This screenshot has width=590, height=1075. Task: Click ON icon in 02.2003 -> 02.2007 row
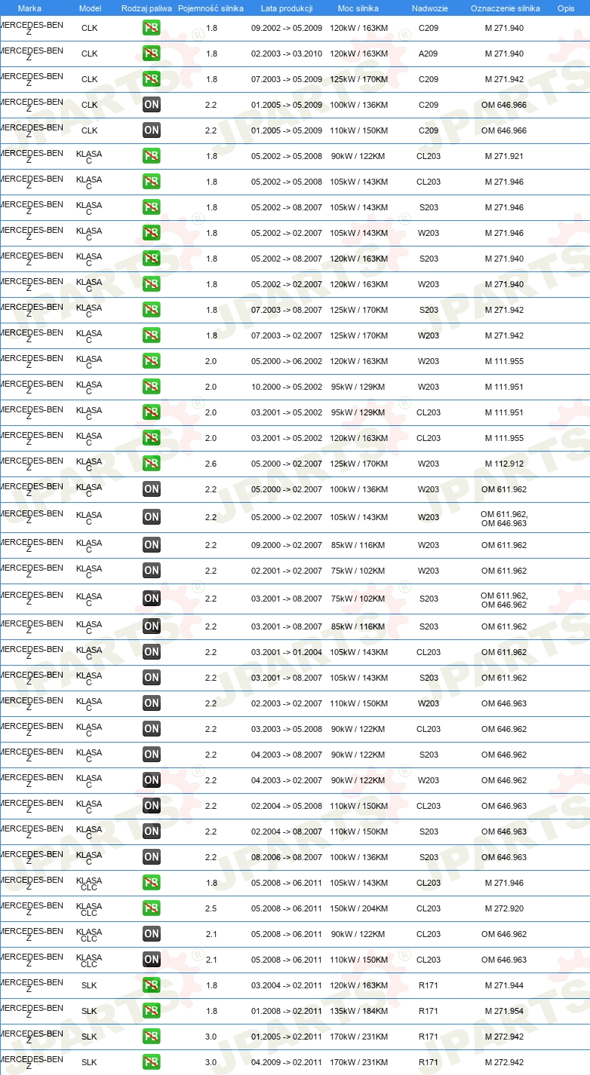click(x=152, y=703)
